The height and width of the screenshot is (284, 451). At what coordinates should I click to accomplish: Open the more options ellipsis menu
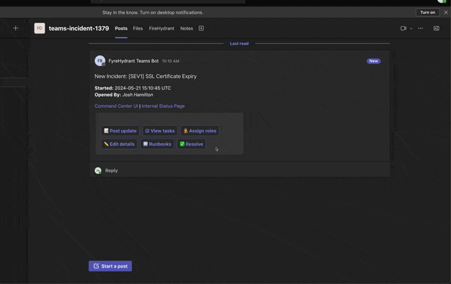click(x=420, y=28)
